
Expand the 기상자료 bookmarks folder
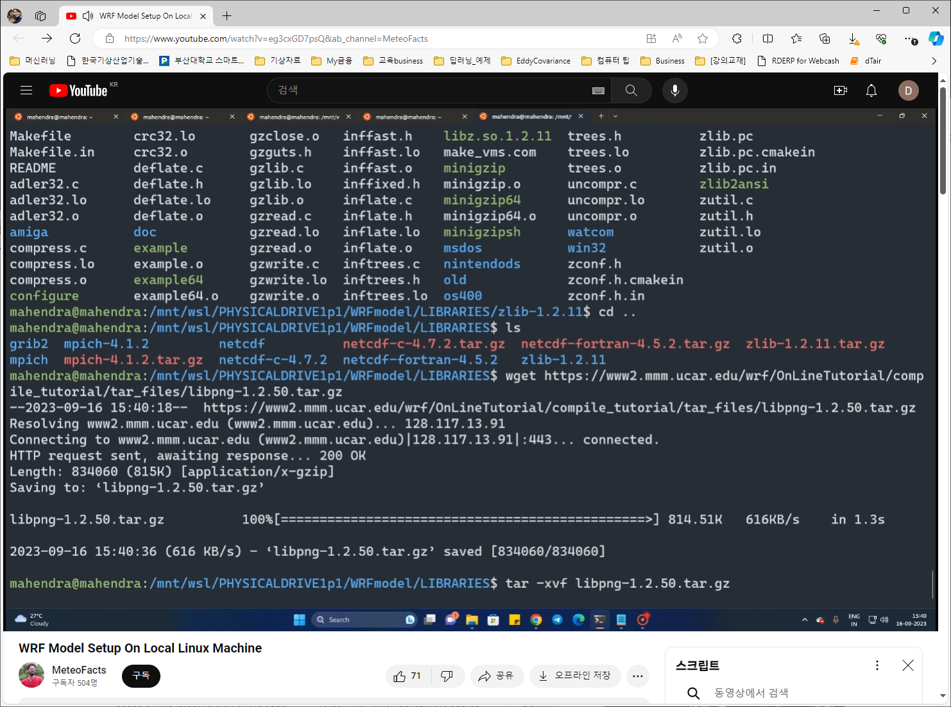pos(278,61)
